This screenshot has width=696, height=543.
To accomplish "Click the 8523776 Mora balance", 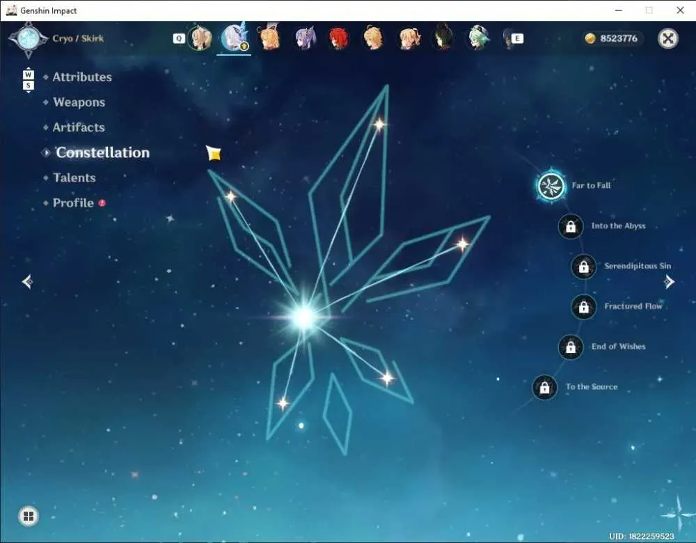I will coord(611,38).
